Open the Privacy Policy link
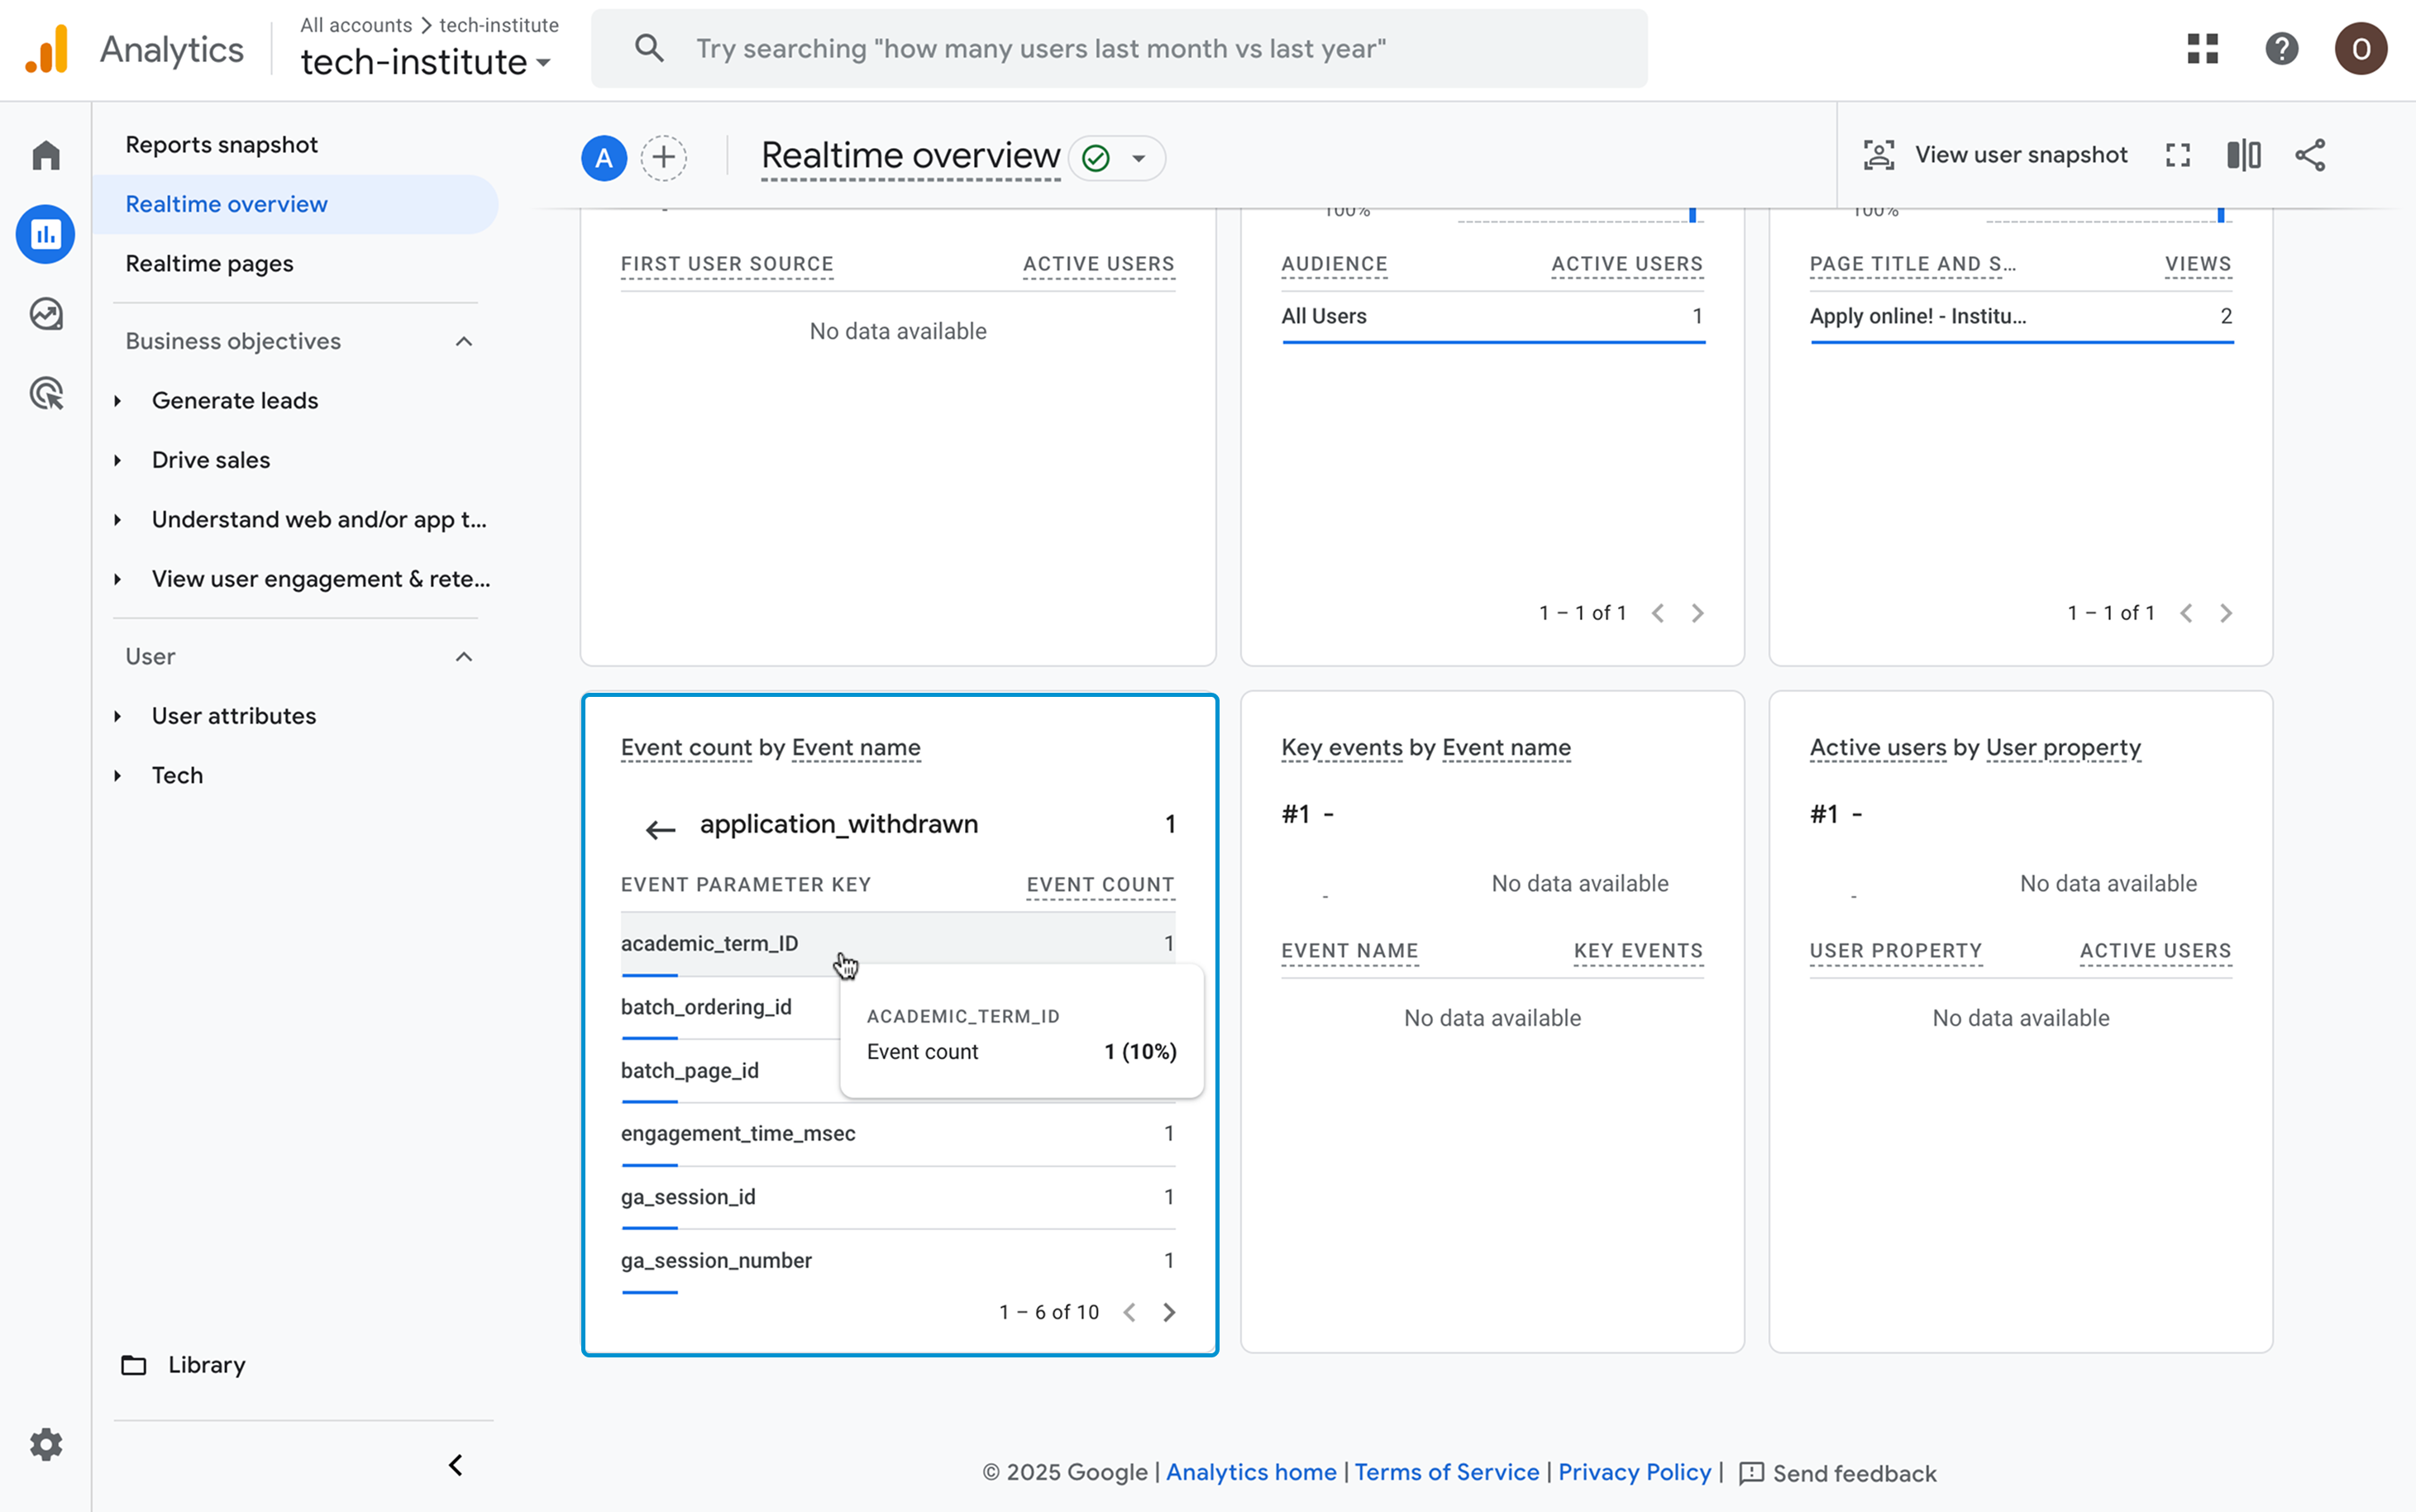Image resolution: width=2416 pixels, height=1512 pixels. (1634, 1472)
